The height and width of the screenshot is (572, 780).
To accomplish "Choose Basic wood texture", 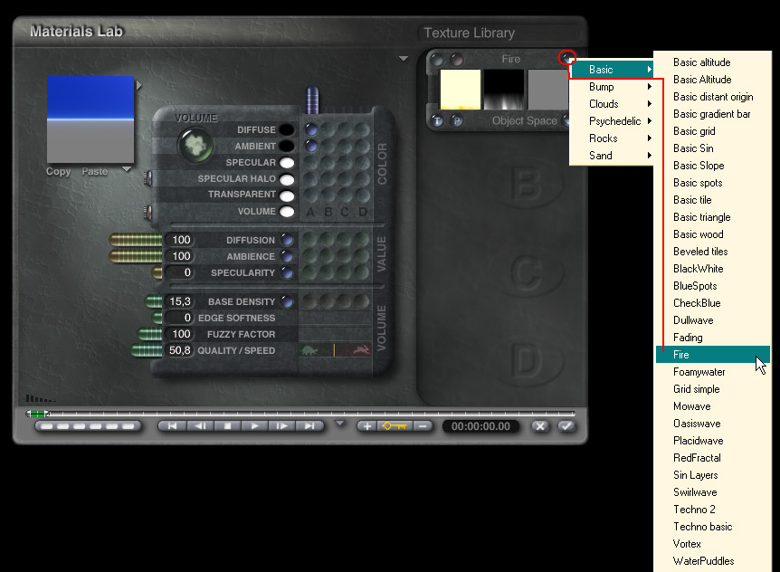I will pyautogui.click(x=713, y=234).
